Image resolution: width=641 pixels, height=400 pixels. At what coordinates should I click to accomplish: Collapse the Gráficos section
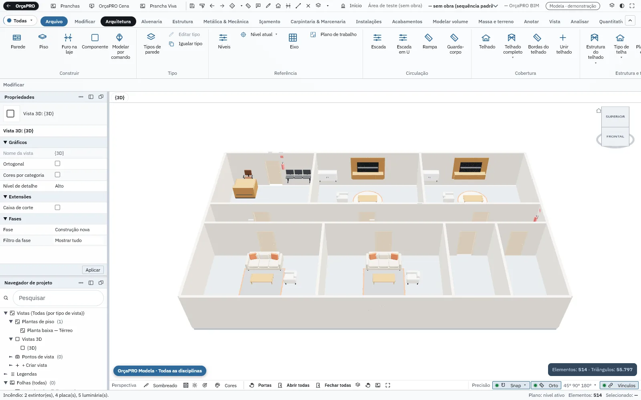click(x=6, y=142)
